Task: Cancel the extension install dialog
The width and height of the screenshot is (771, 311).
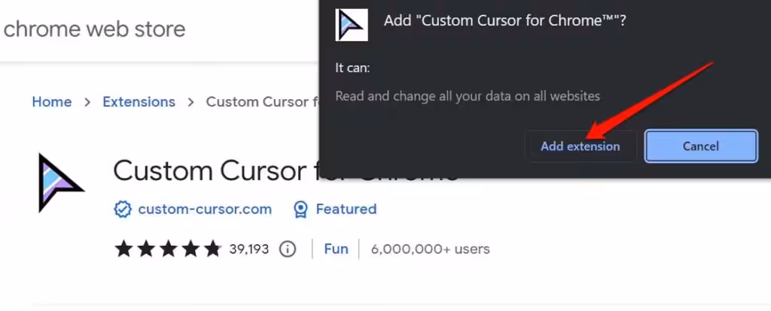Action: (701, 146)
